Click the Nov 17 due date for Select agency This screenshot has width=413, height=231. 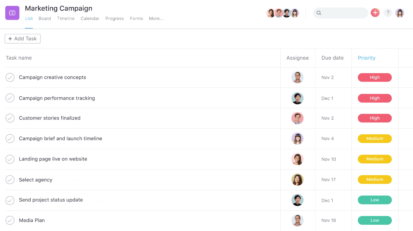click(x=329, y=180)
